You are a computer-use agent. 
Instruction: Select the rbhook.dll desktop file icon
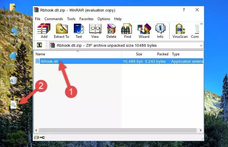[14, 108]
